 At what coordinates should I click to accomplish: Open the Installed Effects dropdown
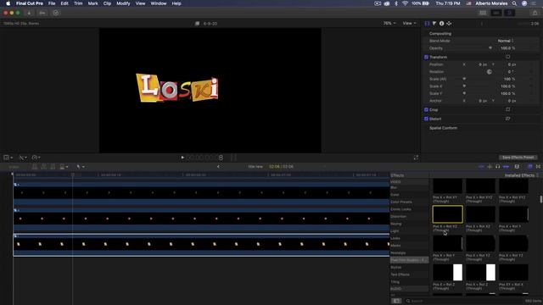click(522, 175)
